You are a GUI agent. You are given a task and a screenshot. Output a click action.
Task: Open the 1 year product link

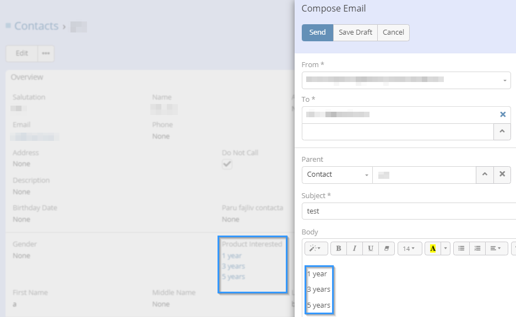pos(232,255)
